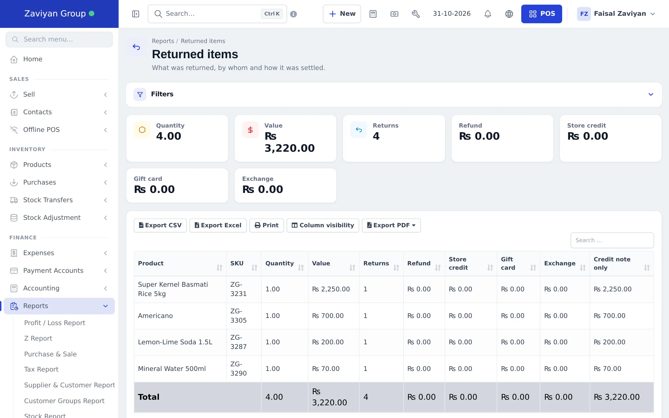669x418 pixels.
Task: Expand the Products sidebar menu
Action: pyautogui.click(x=59, y=165)
